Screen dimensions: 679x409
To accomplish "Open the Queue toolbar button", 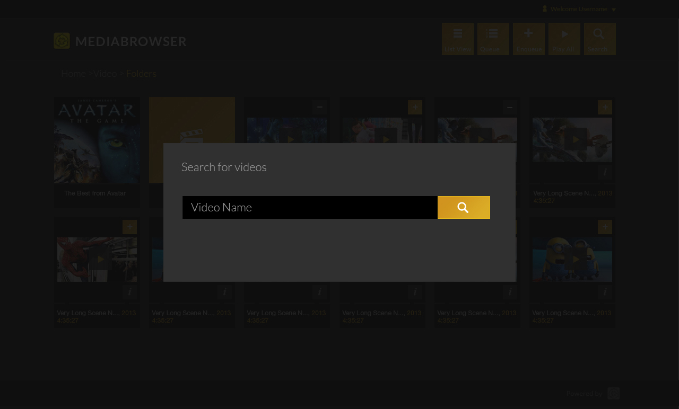I will tap(493, 39).
